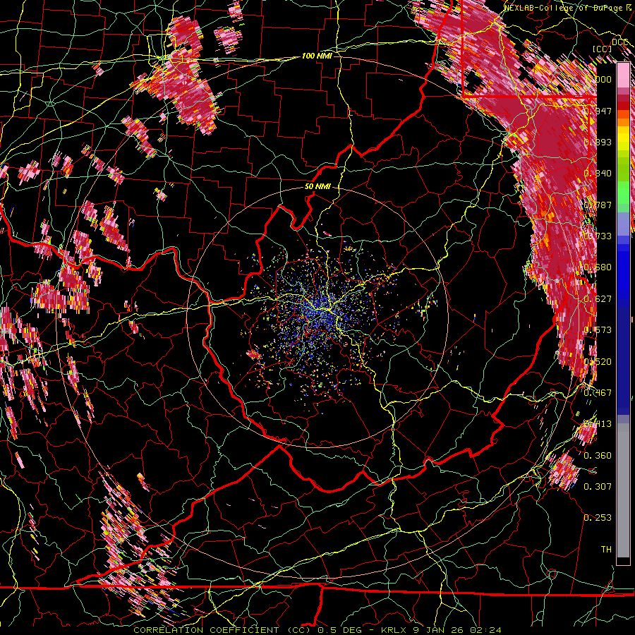Screen dimensions: 635x635
Task: Click the 0.520 color scale value
Action: click(598, 362)
